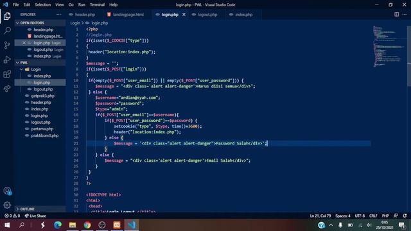Change indentation via Spaces: 4
This screenshot has height=231, width=411.
pyautogui.click(x=343, y=216)
